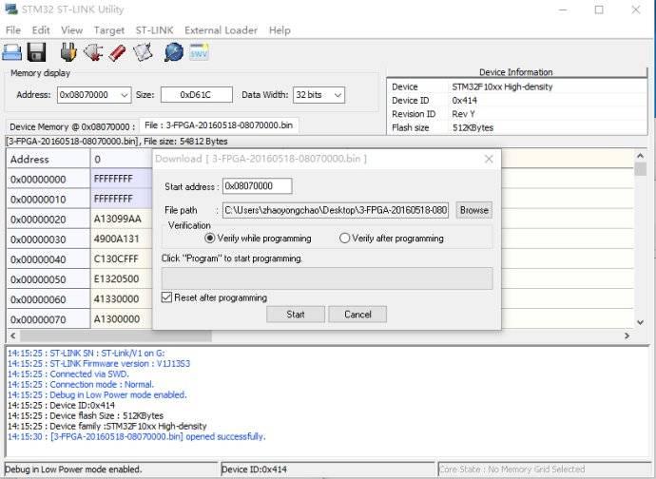Click the 0 column header
The image size is (656, 479).
(122, 160)
